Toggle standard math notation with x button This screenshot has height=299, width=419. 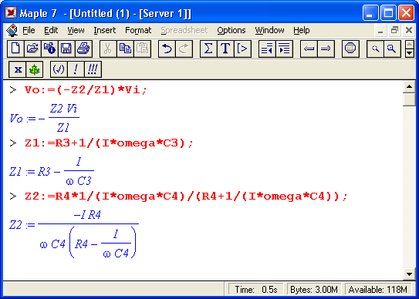pos(18,69)
